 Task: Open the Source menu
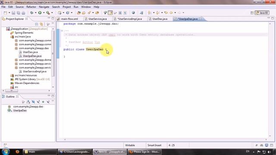point(19,7)
